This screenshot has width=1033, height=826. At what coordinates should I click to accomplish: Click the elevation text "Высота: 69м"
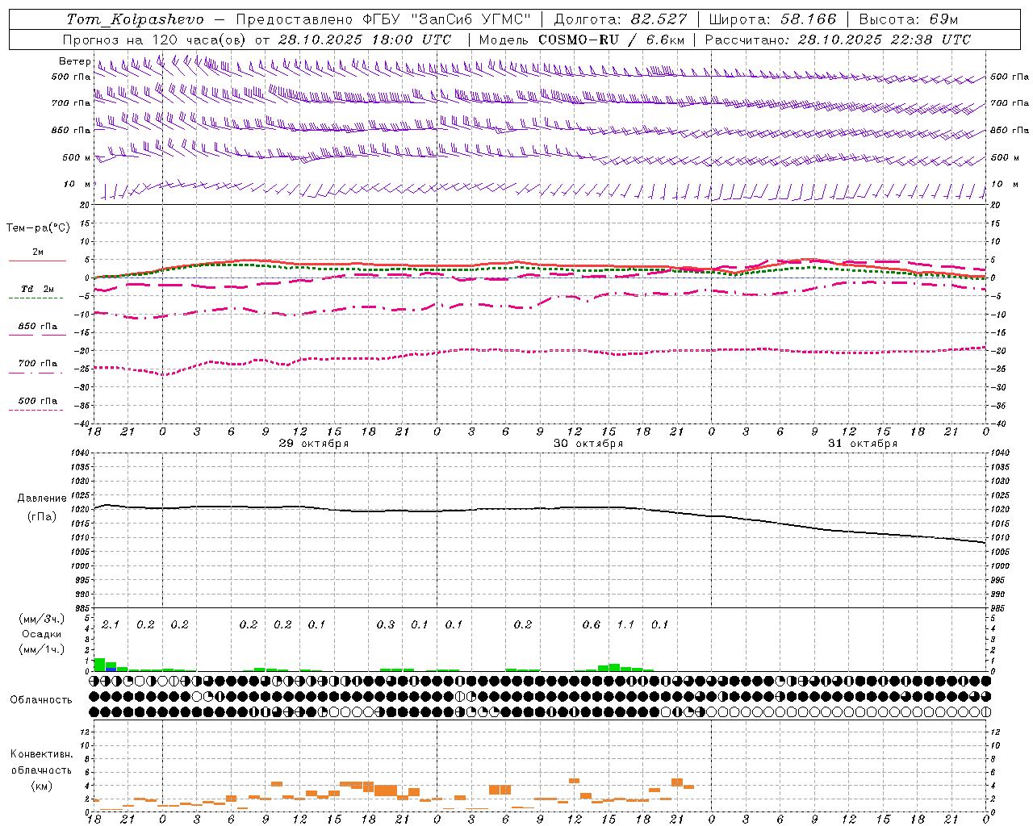coord(908,19)
